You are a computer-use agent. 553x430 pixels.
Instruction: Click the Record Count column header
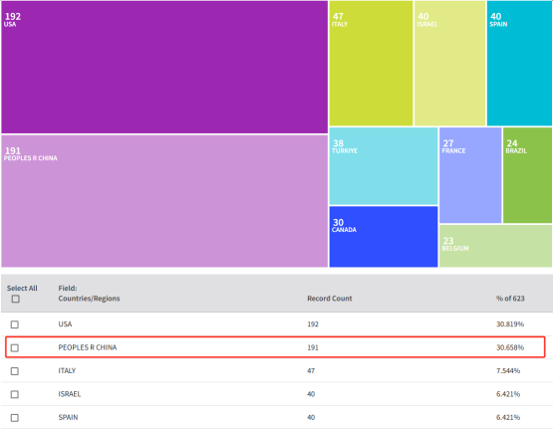pos(330,299)
